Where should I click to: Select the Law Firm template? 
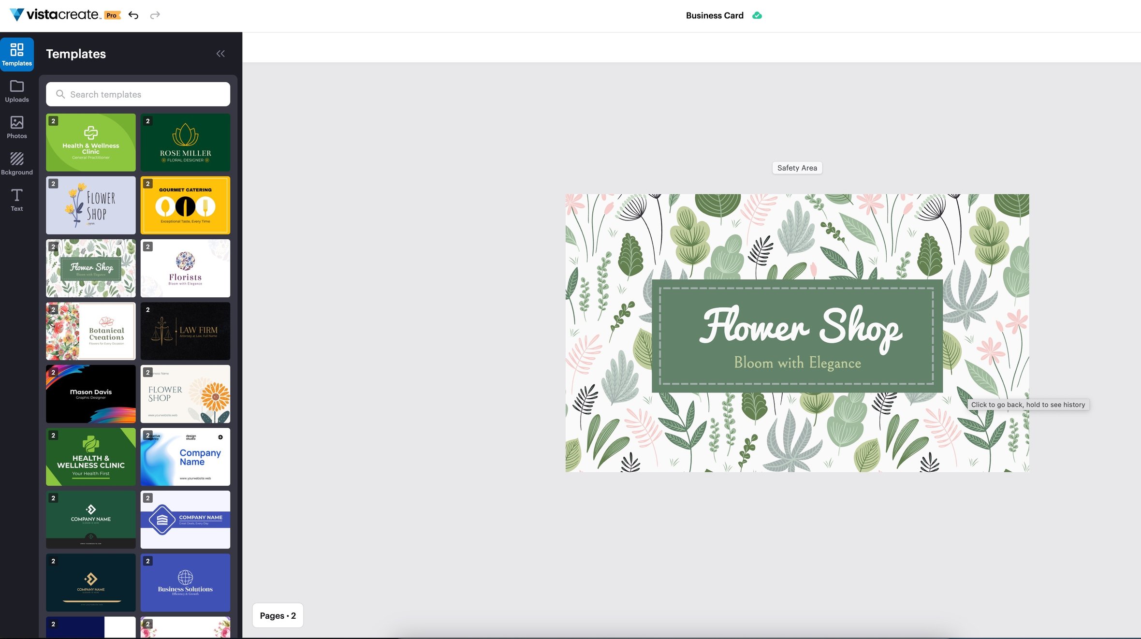coord(185,331)
